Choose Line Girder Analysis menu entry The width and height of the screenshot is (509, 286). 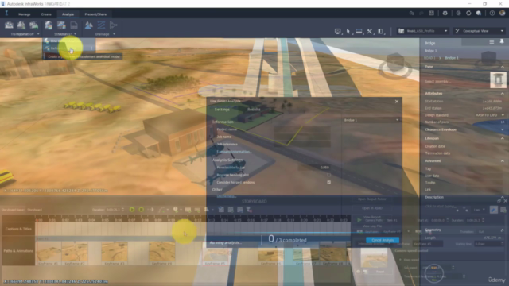point(69,41)
